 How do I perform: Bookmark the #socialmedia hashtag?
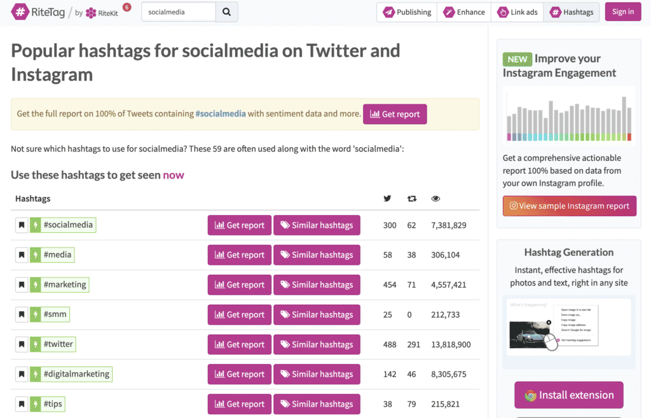21,225
